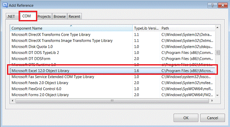Select Microsoft DirectX Transforms Core Type Library

pyautogui.click(x=112, y=34)
